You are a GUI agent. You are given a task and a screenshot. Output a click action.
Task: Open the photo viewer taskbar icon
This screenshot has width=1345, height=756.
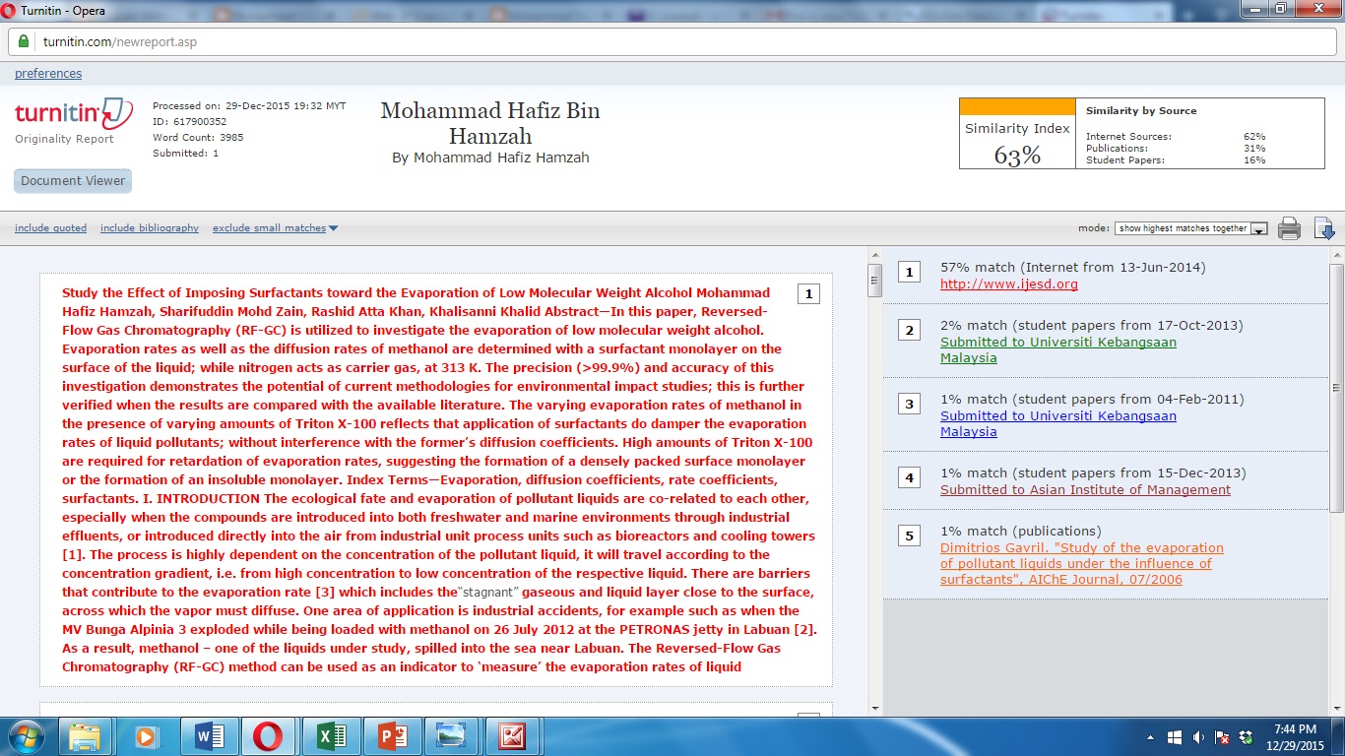pyautogui.click(x=451, y=736)
